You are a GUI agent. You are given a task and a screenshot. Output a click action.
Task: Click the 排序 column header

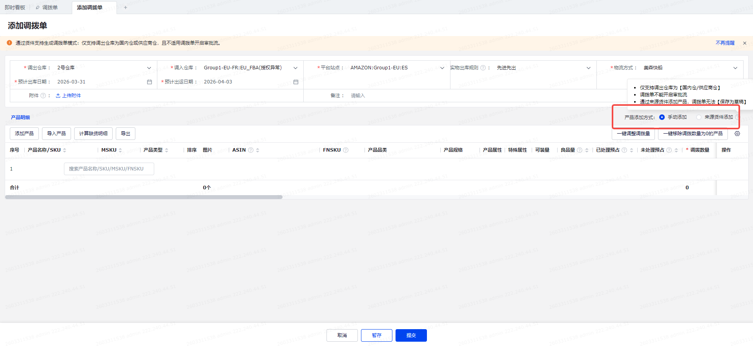(192, 150)
